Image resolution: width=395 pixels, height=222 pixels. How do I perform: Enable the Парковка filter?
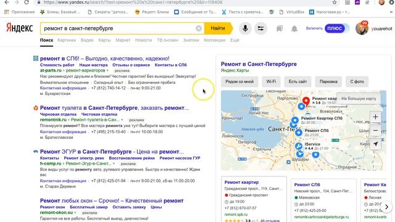tap(328, 81)
